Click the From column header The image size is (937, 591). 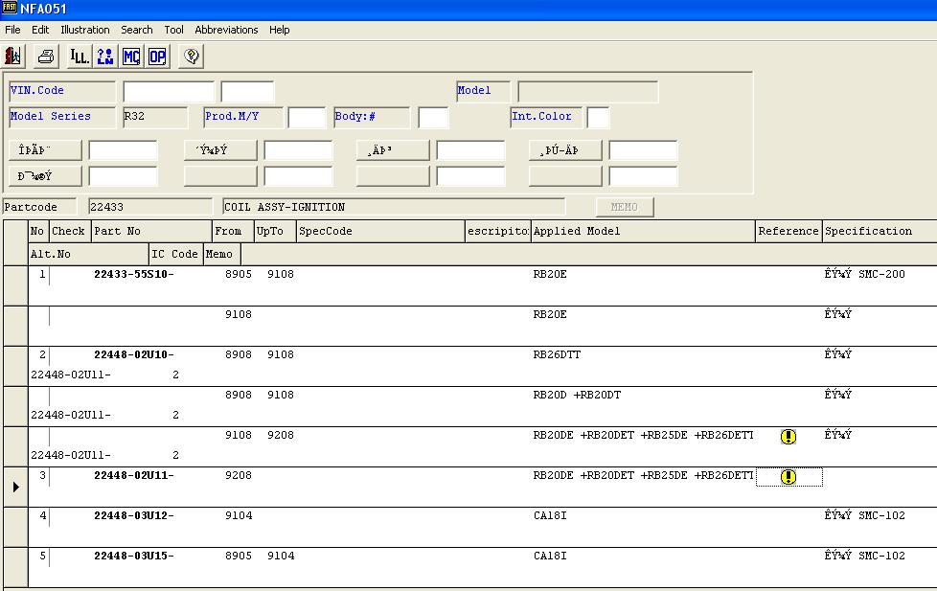pos(233,231)
